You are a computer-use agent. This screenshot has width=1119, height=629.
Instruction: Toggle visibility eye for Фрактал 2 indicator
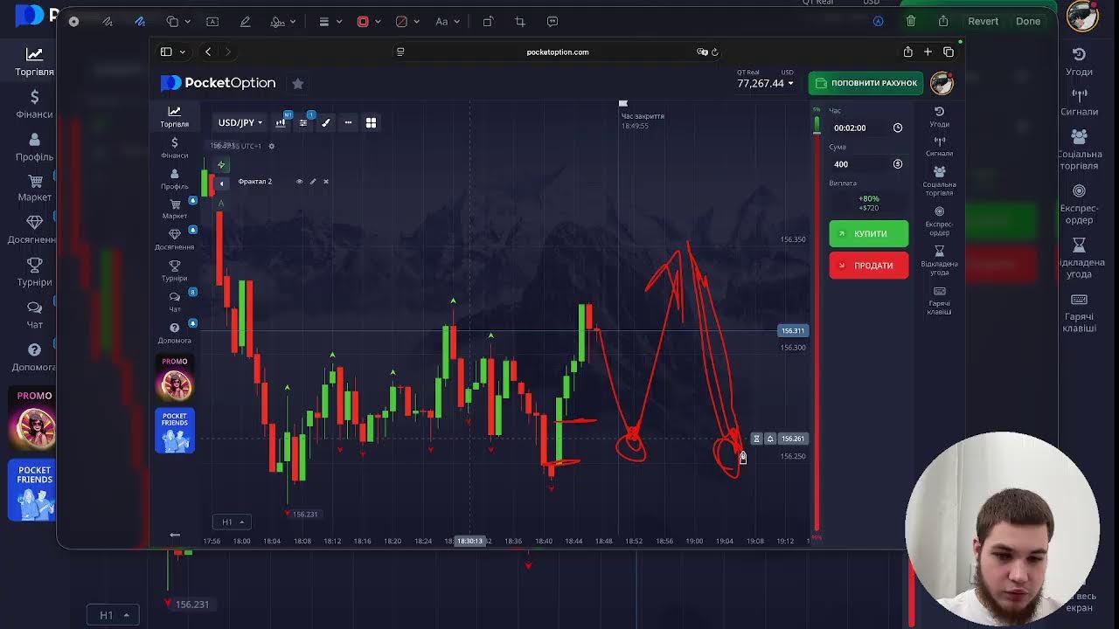click(x=299, y=182)
